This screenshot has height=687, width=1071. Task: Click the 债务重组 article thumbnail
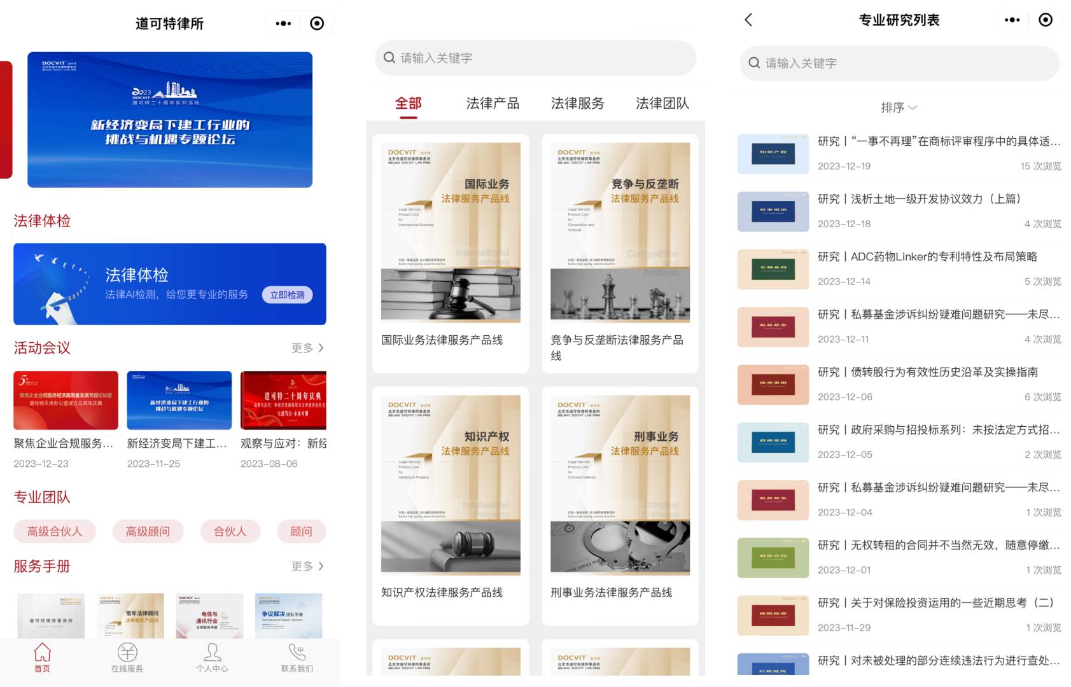point(773,385)
